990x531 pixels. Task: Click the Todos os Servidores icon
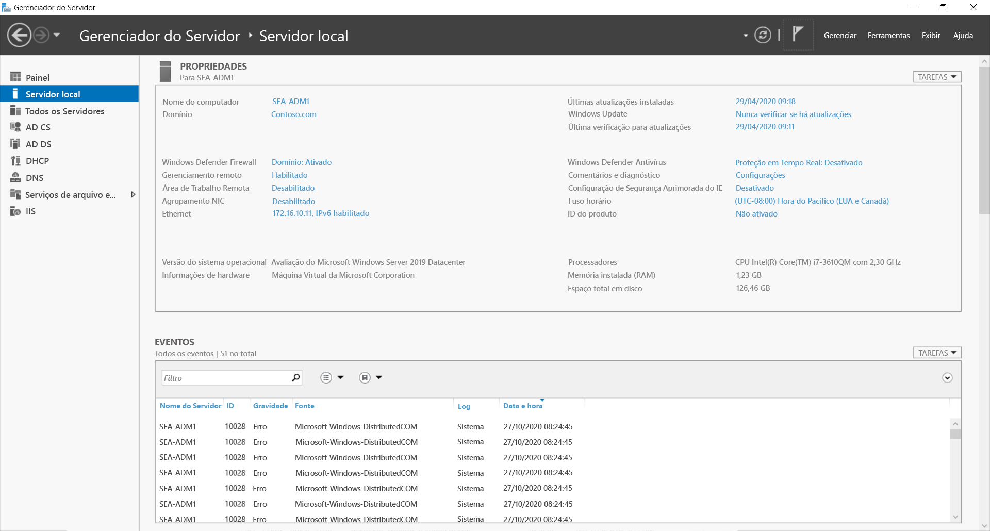15,111
